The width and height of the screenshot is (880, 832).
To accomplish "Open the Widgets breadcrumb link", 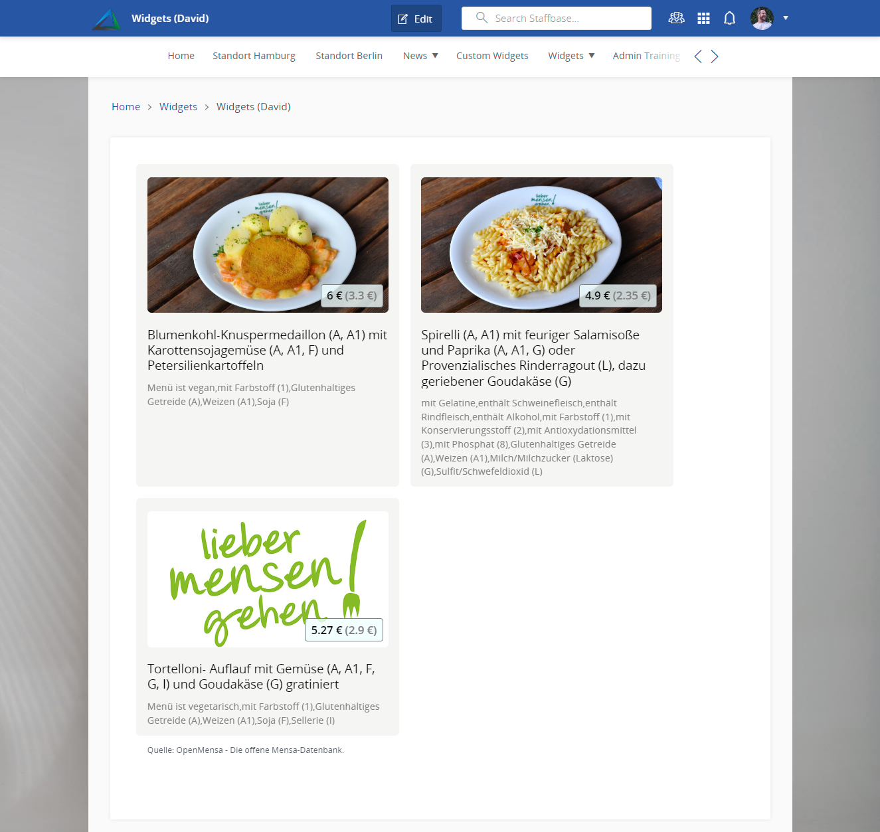I will (178, 106).
